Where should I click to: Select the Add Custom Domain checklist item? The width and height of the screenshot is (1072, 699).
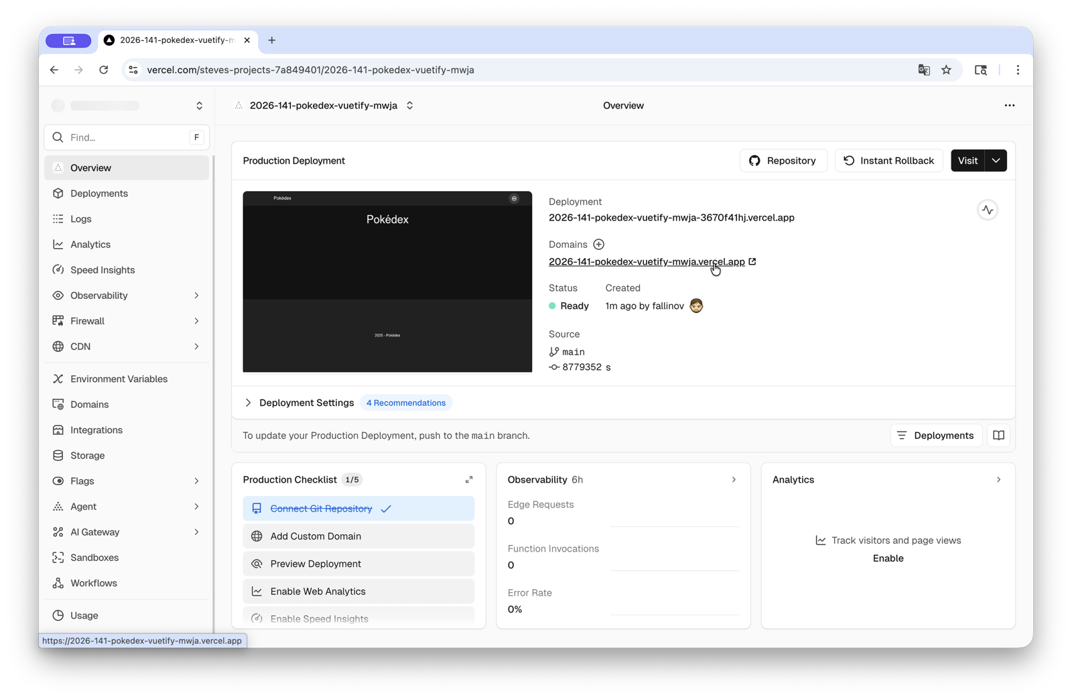click(358, 536)
